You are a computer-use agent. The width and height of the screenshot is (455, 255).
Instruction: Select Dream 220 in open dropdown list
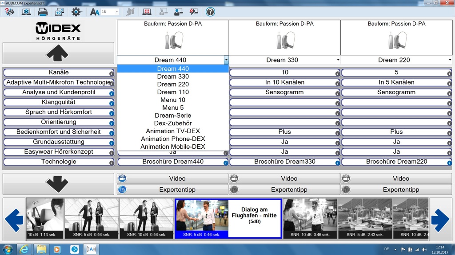coord(173,84)
